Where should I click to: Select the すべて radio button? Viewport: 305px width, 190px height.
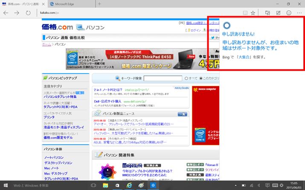186,78
